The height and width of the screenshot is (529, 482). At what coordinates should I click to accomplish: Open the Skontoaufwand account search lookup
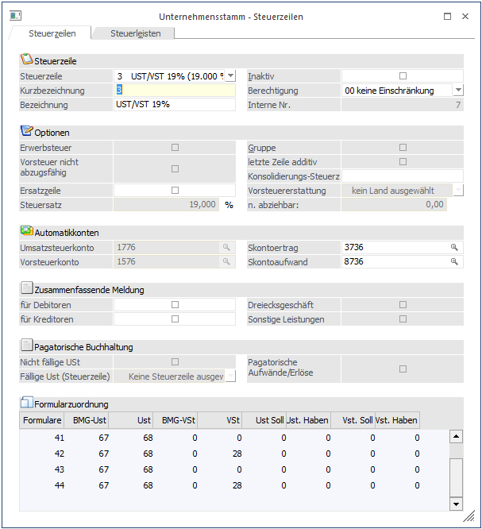[454, 261]
